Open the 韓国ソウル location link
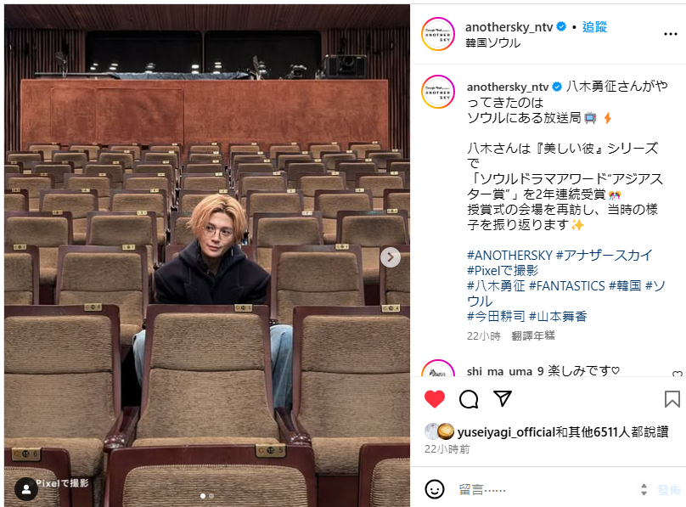 (x=492, y=42)
